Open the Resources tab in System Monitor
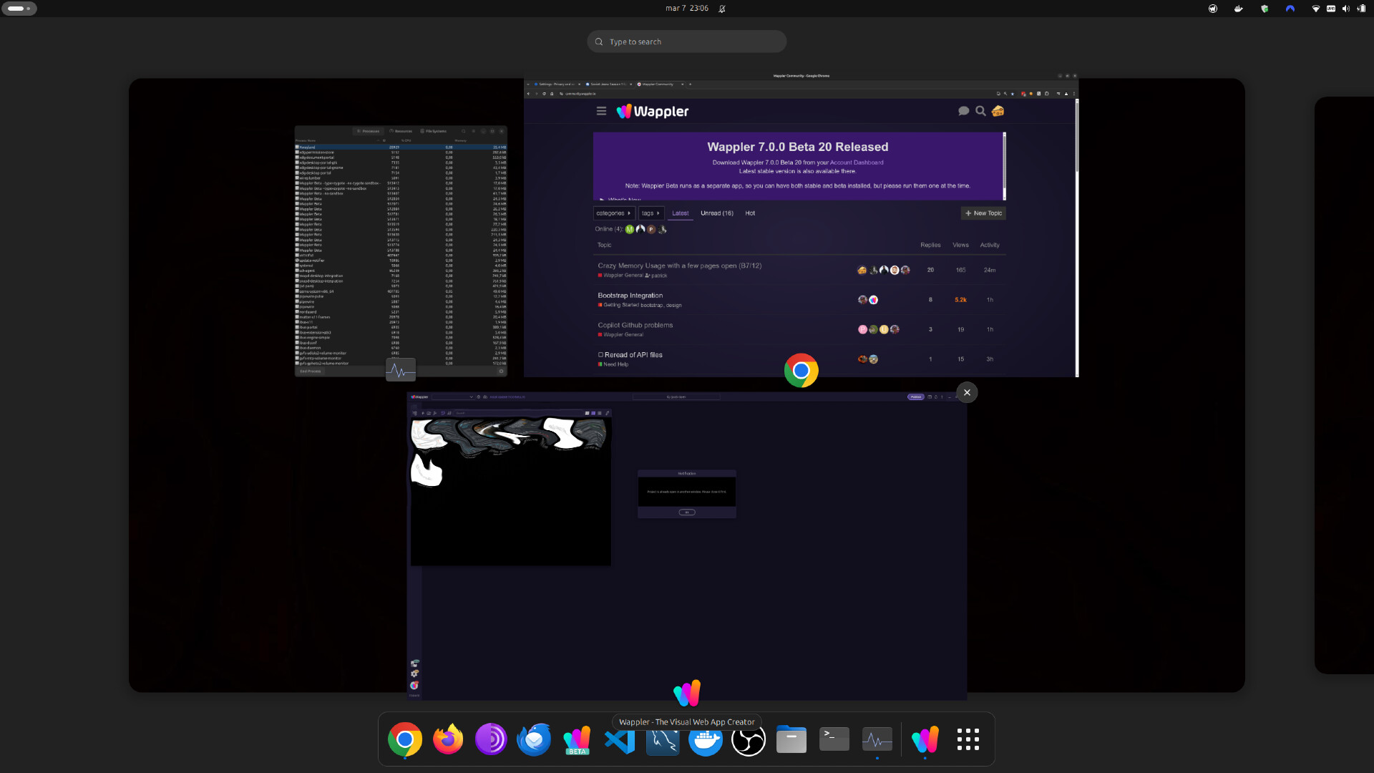The image size is (1374, 773). 401,131
